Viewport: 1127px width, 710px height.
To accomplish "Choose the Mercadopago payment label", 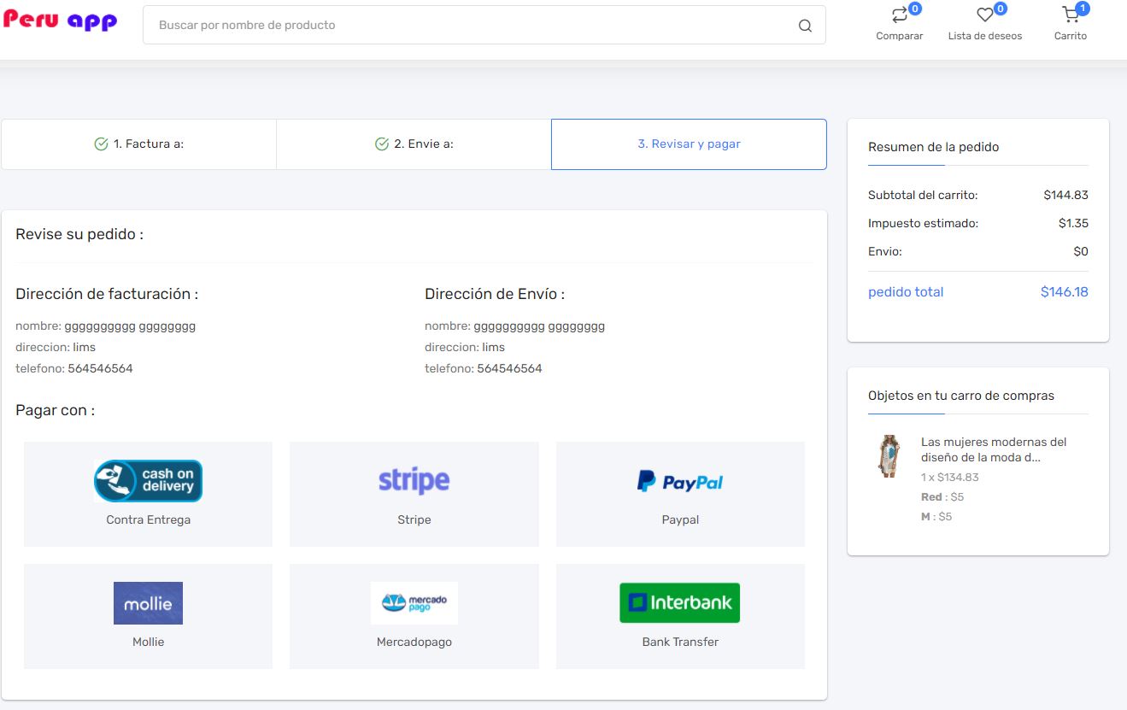I will (x=414, y=642).
